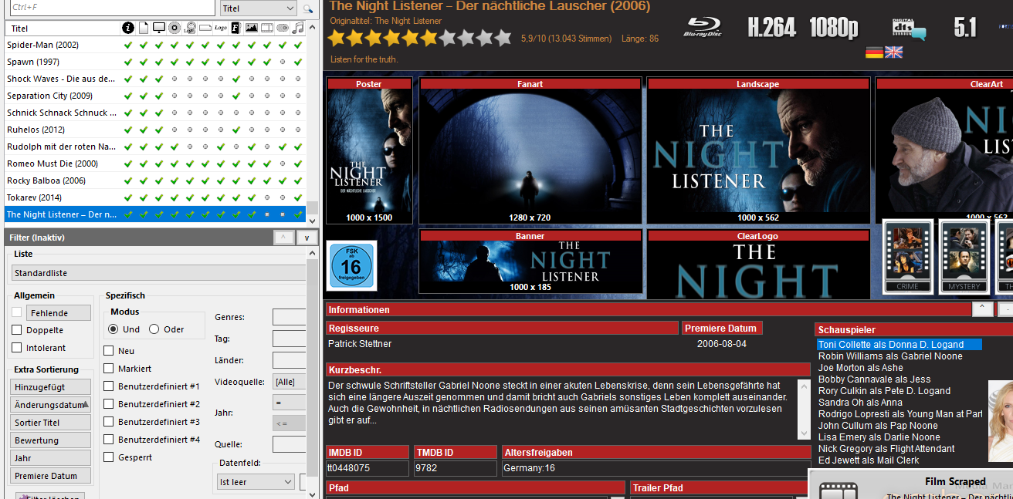Screen dimensions: 1013x499
Task: Open the Banner image thumbnail
Action: [x=530, y=261]
